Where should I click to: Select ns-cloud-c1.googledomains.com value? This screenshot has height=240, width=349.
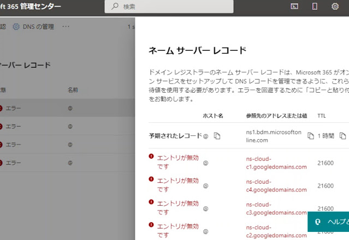tap(276, 163)
